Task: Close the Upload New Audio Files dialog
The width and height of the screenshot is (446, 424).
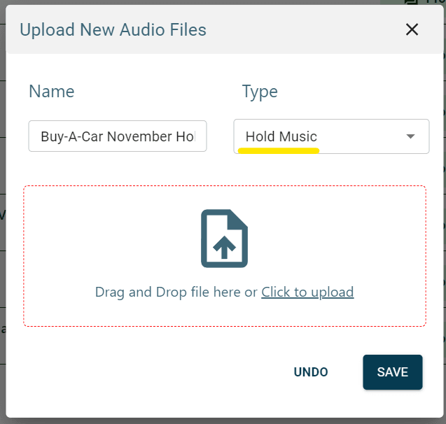Action: pos(412,29)
